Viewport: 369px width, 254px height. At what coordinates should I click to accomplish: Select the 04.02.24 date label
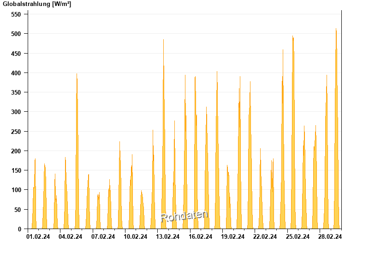pyautogui.click(x=71, y=237)
